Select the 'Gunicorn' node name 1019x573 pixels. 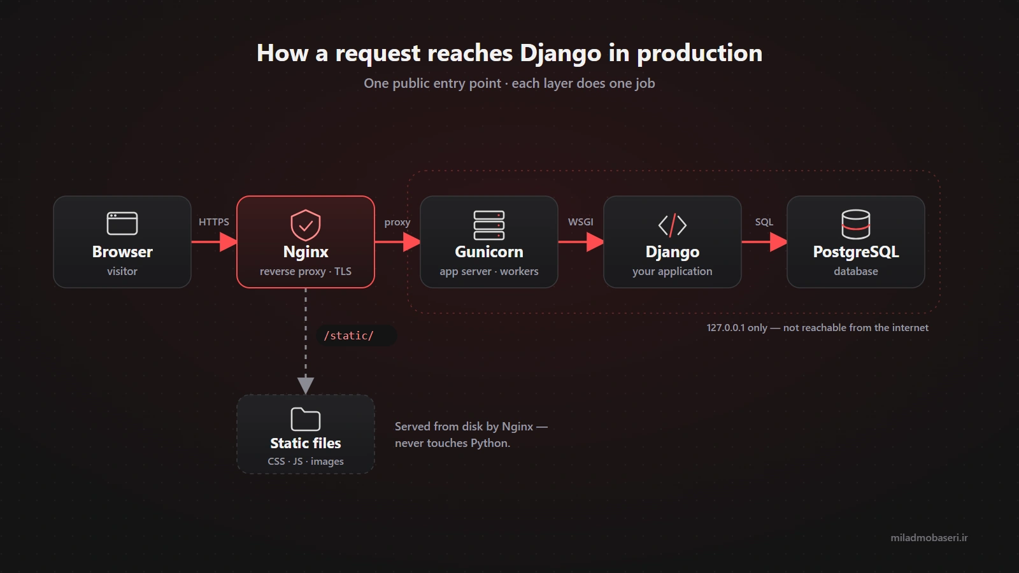(489, 252)
